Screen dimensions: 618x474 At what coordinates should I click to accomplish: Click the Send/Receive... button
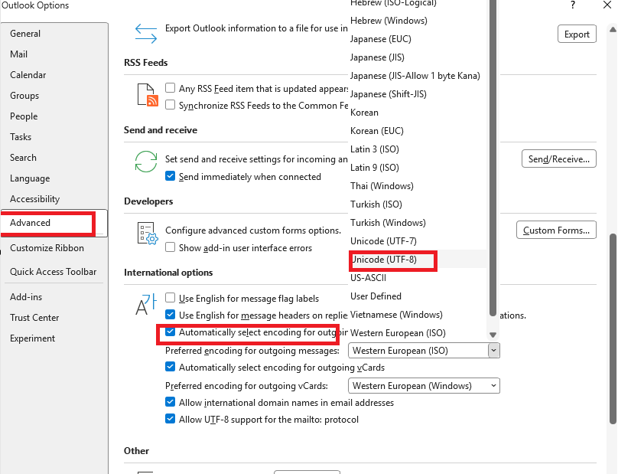(x=559, y=159)
